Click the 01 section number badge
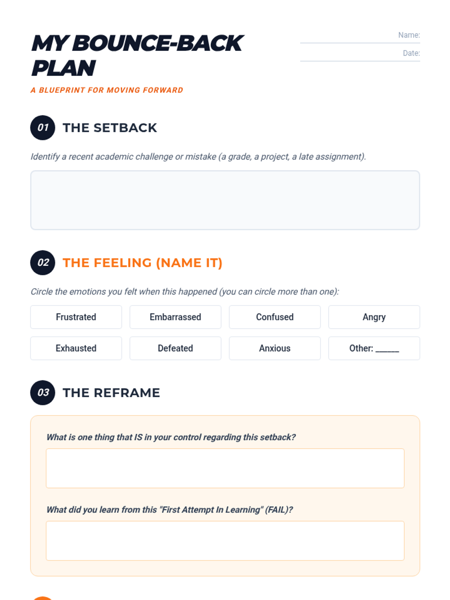 (x=43, y=127)
